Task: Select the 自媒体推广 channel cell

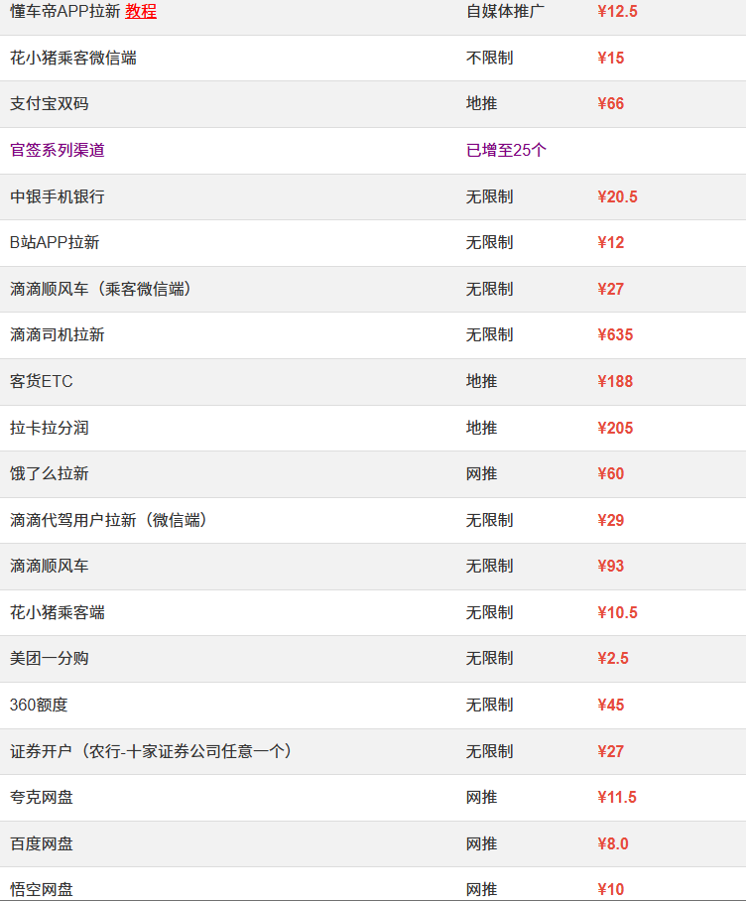Action: (505, 12)
